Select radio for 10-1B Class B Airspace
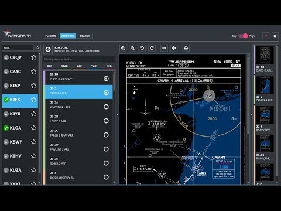Viewport: 281px width, 211px height. 106,79
